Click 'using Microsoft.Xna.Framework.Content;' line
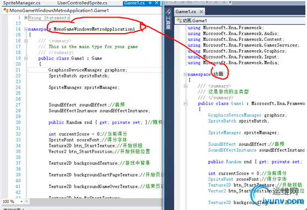 [x=236, y=39]
